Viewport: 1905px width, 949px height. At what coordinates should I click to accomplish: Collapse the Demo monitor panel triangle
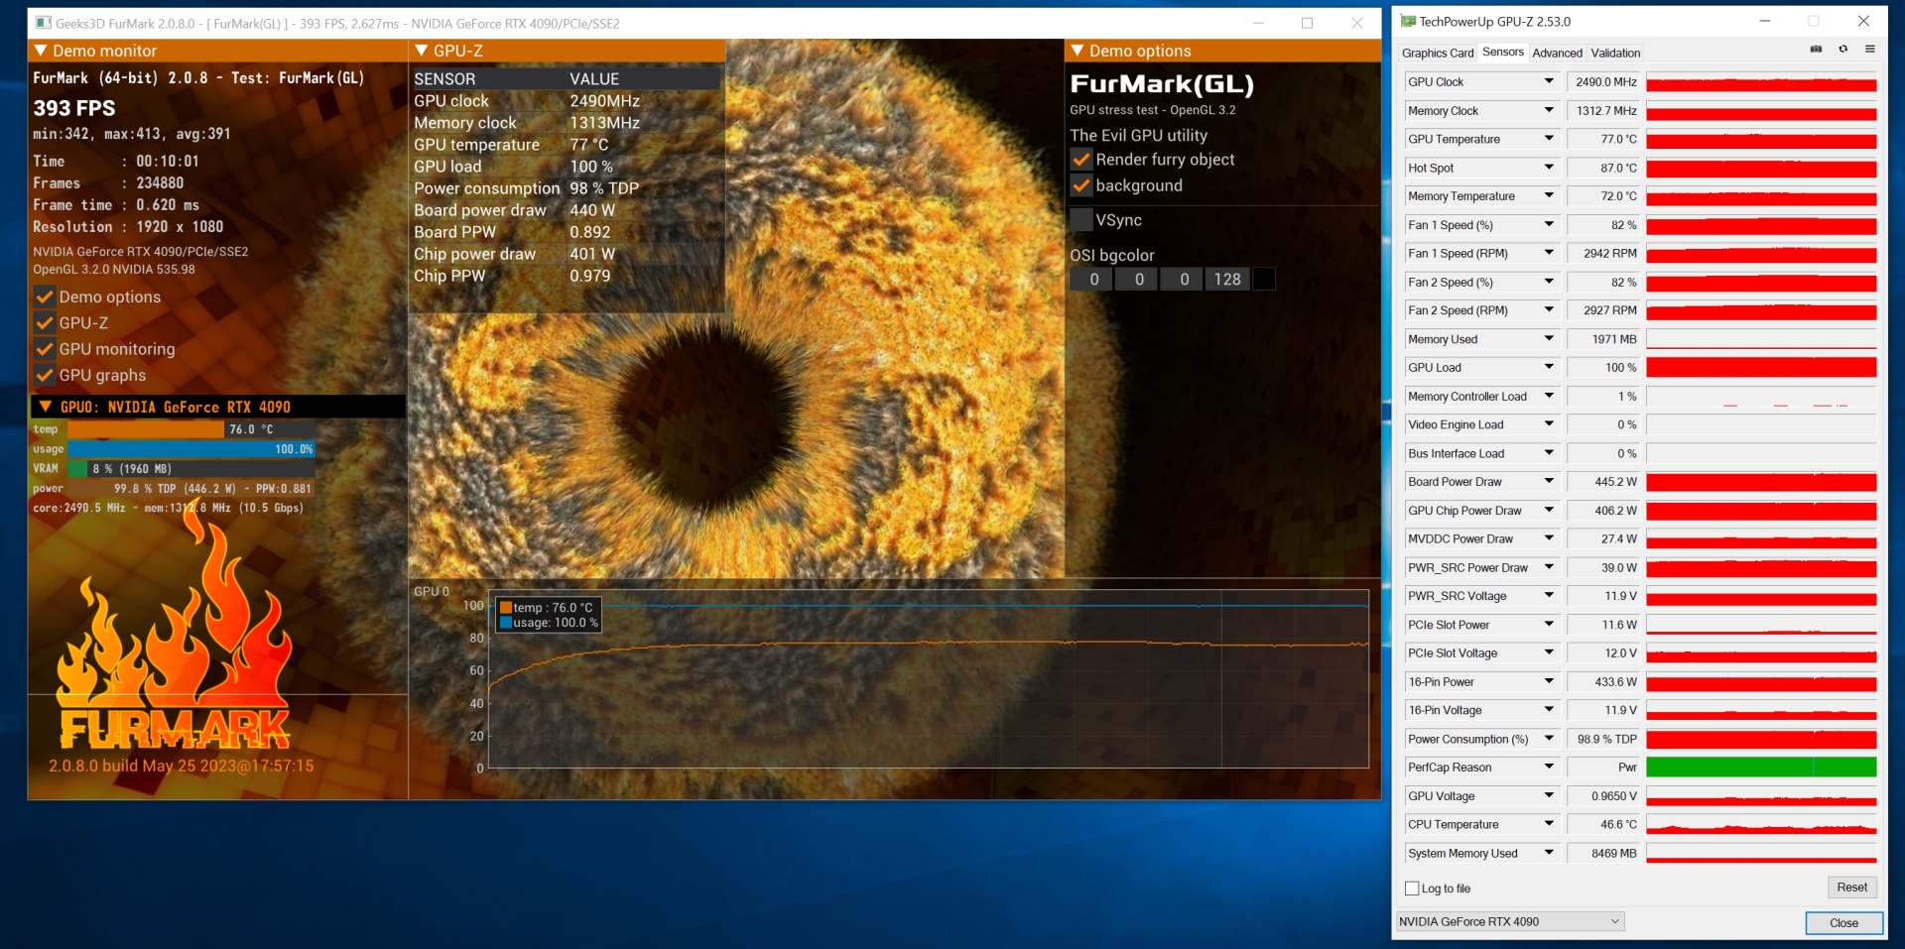(41, 51)
